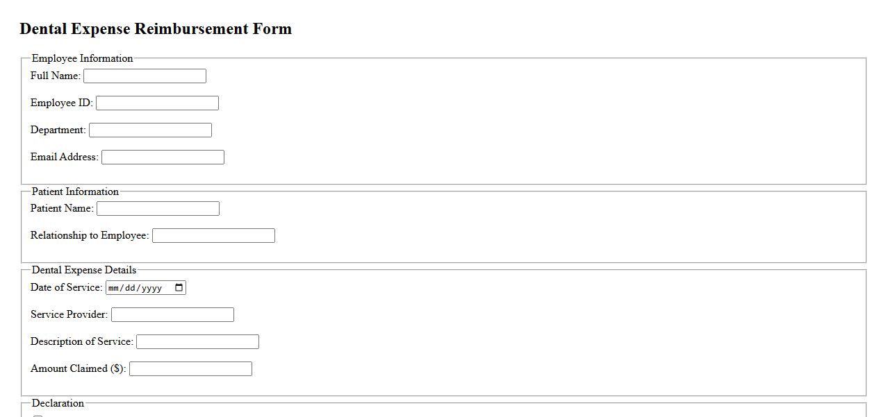Focus the Patient Name input
888x417 pixels.
click(x=158, y=209)
